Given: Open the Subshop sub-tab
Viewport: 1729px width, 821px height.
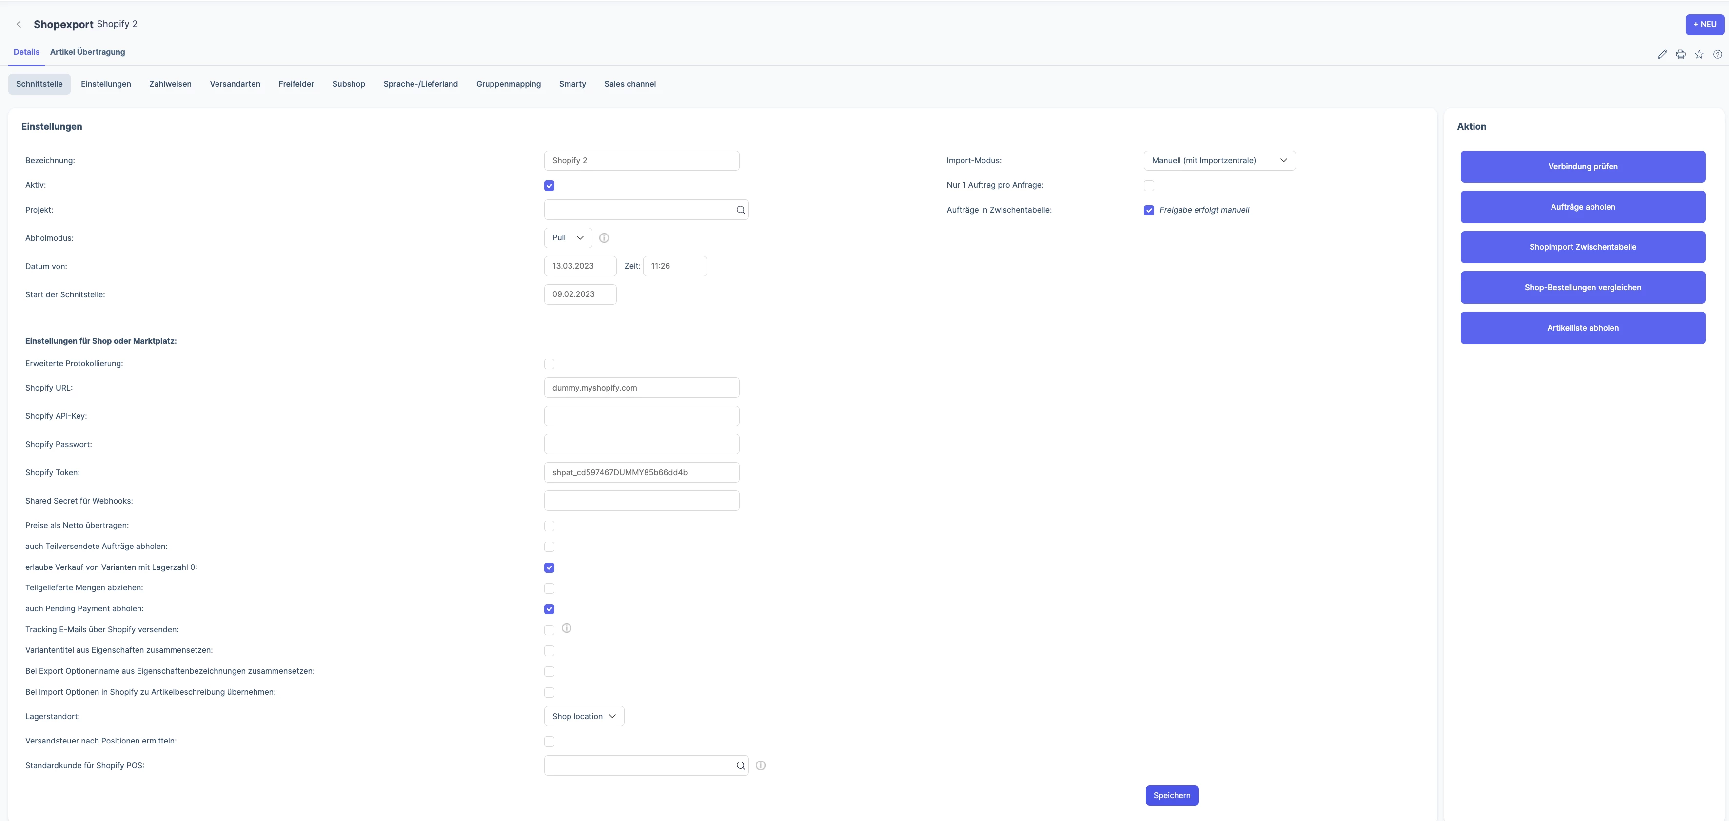Looking at the screenshot, I should coord(348,84).
